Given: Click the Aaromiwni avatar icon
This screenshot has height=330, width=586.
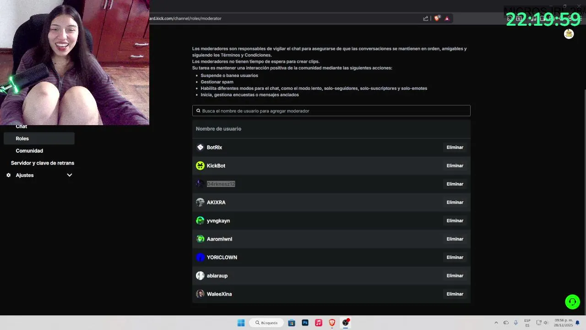Looking at the screenshot, I should point(200,239).
